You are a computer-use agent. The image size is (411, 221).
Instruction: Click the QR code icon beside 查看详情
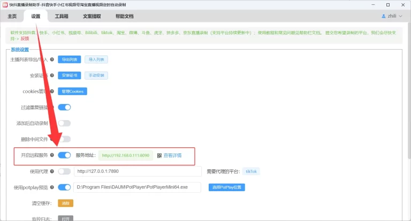[x=159, y=156]
